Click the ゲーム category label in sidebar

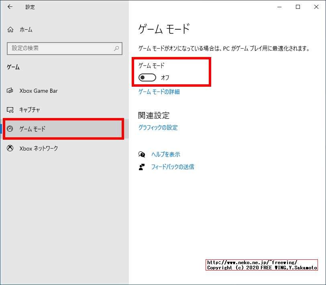[13, 67]
